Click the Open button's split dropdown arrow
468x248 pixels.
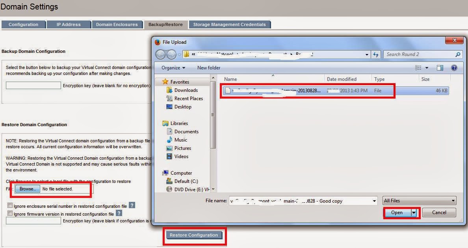[x=414, y=213]
